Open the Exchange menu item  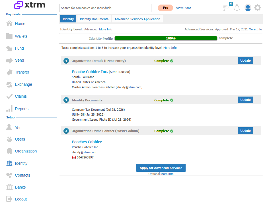[24, 84]
